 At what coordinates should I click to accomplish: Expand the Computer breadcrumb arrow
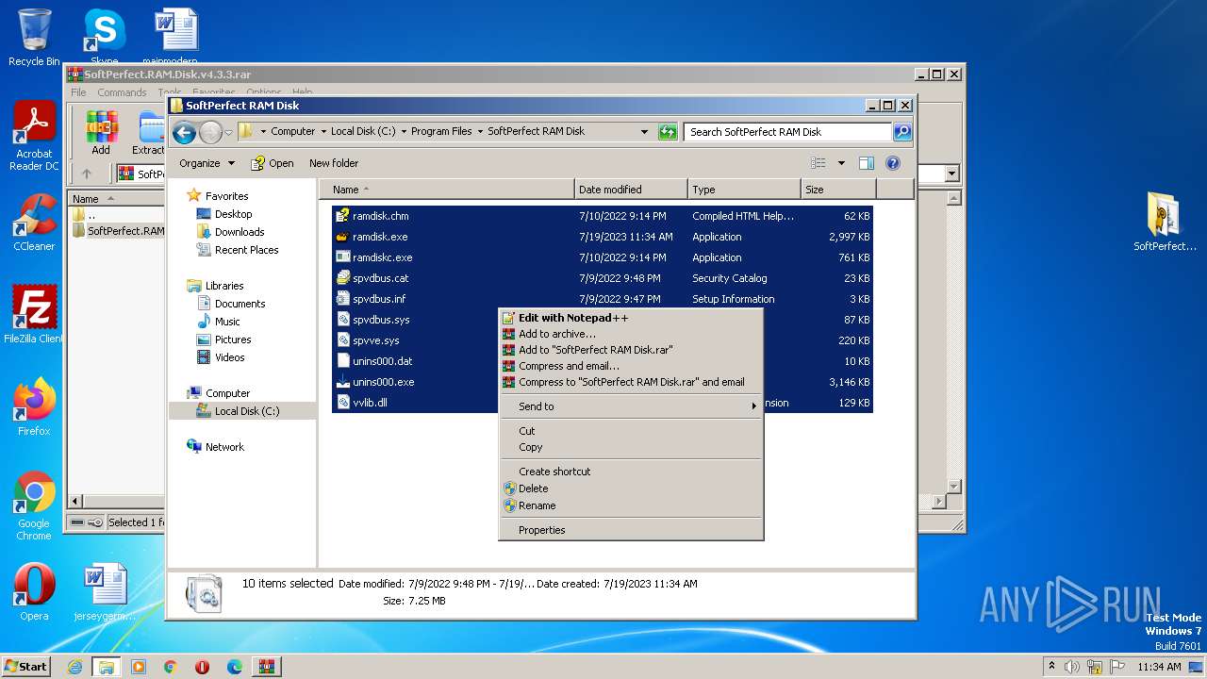click(322, 132)
